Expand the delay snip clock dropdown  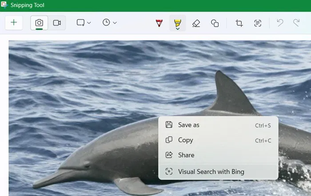pyautogui.click(x=109, y=23)
